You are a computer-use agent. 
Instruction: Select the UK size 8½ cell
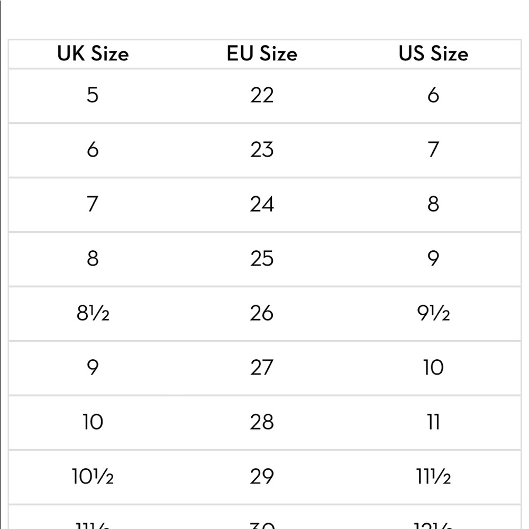pyautogui.click(x=93, y=313)
